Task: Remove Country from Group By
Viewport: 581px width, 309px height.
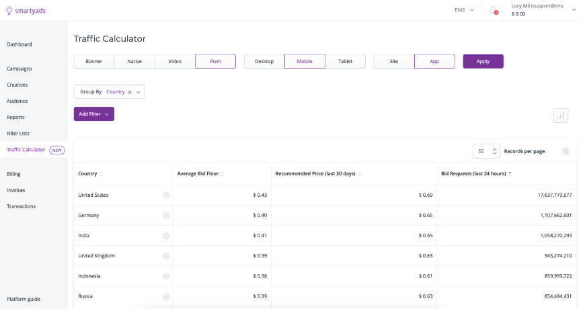Action: (130, 92)
